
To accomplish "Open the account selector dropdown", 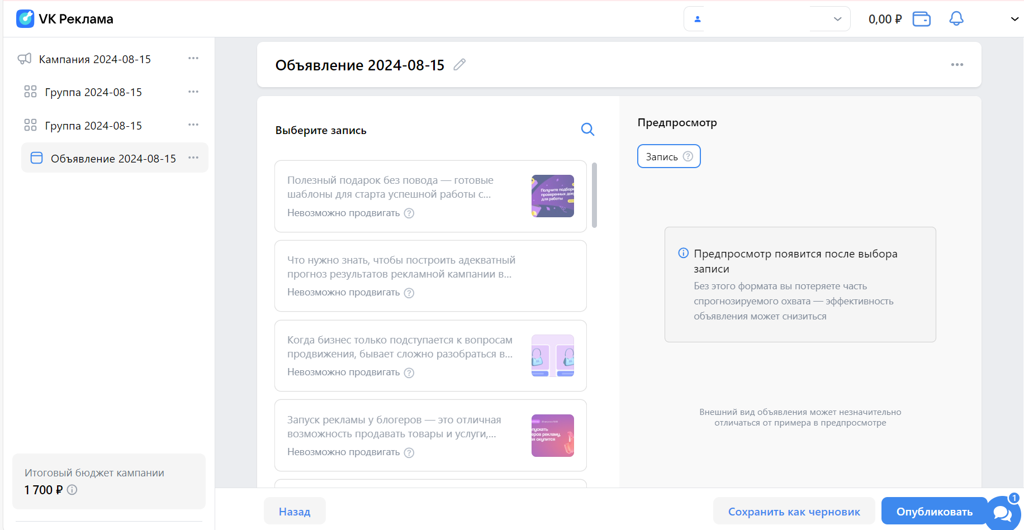I will tap(767, 19).
